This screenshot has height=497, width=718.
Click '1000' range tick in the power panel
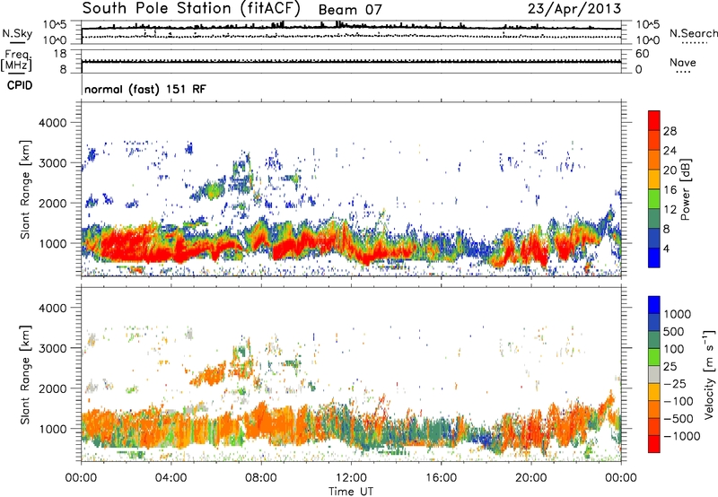coord(52,243)
